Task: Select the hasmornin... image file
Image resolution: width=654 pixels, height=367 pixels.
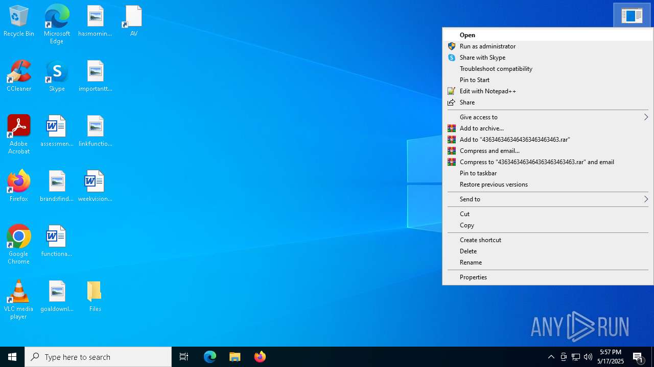Action: [x=95, y=21]
